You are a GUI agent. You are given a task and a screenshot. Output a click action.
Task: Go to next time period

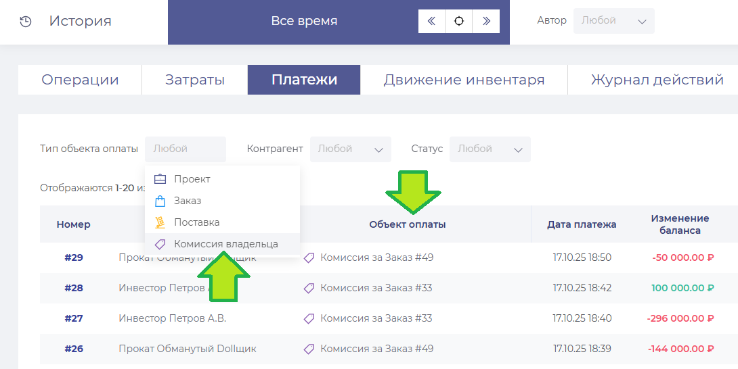(486, 21)
